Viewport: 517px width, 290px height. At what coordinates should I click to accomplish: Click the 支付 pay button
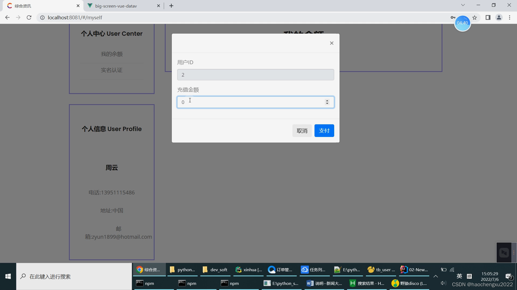click(324, 131)
